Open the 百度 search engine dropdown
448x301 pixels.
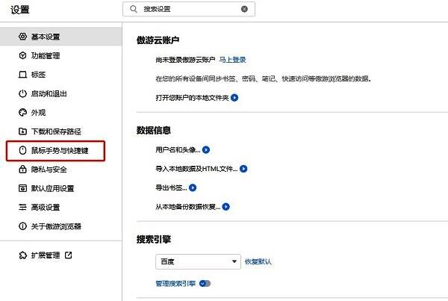[x=198, y=261]
